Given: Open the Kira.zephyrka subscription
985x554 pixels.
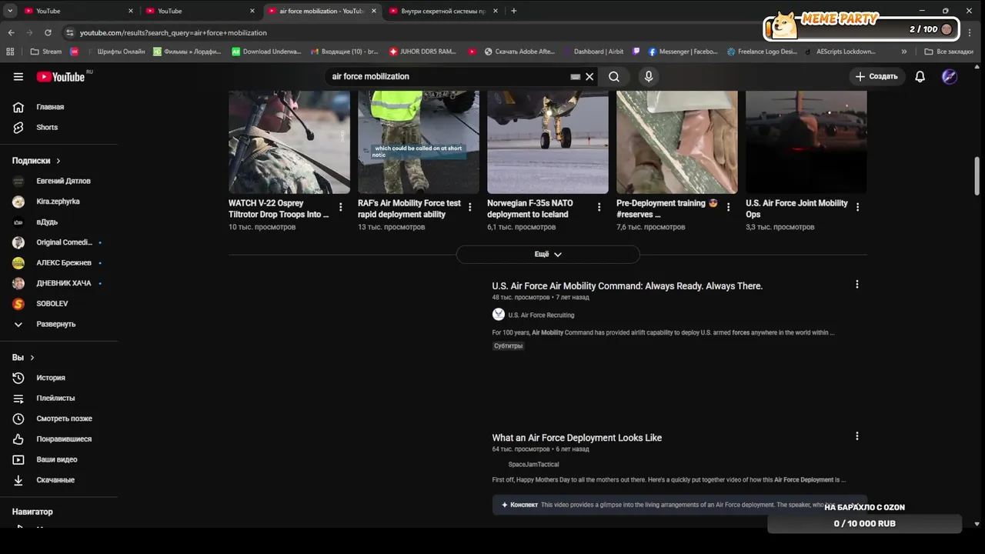Looking at the screenshot, I should click(x=58, y=202).
